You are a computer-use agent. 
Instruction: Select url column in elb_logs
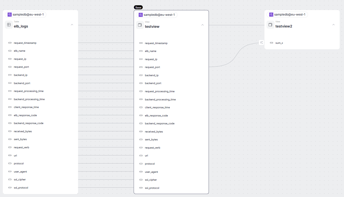[15, 155]
